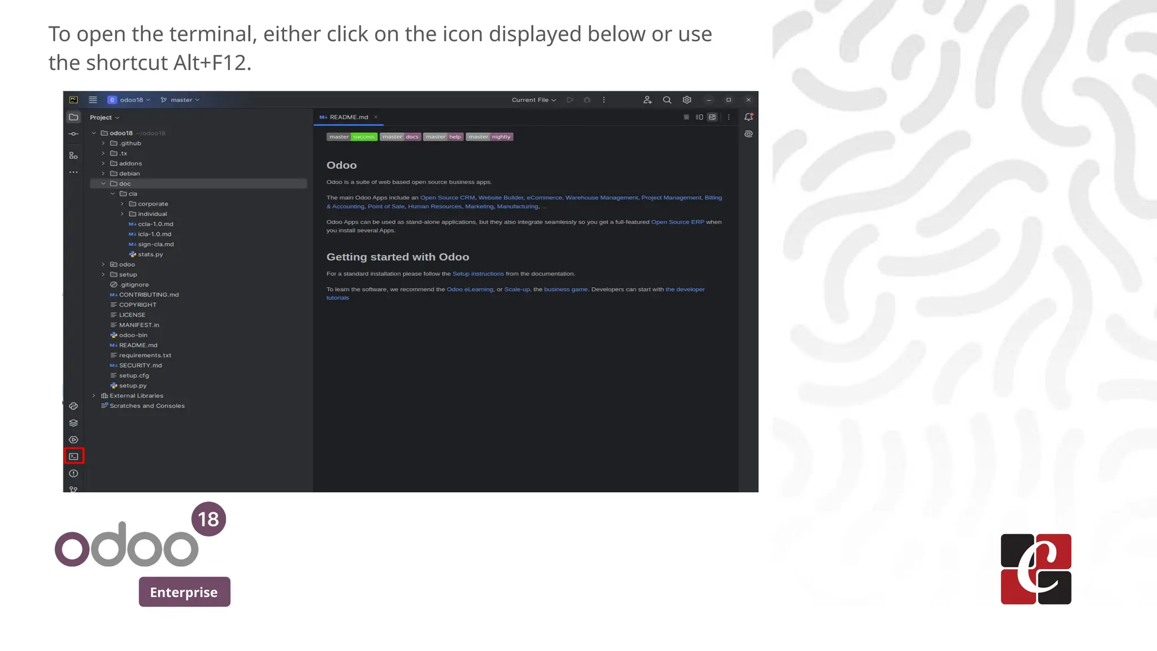This screenshot has width=1157, height=651.
Task: Open the Git tool window icon
Action: 73,489
